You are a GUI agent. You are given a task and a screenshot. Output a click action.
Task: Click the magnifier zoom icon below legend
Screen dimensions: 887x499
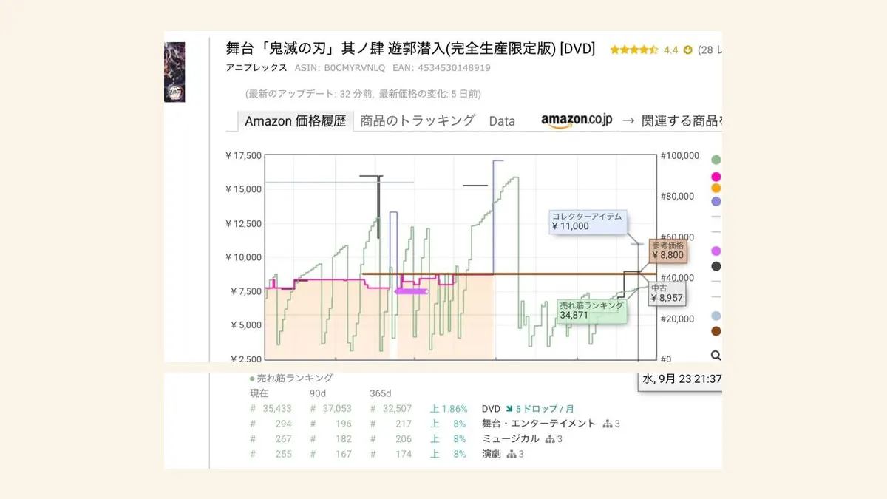(716, 355)
